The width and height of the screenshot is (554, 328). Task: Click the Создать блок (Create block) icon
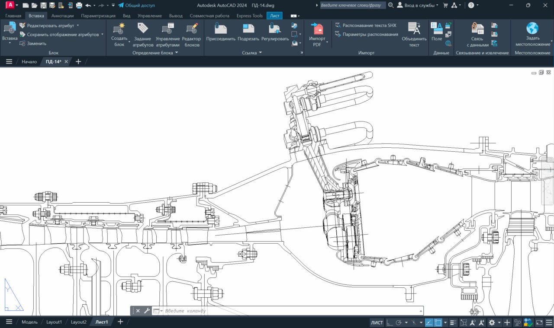click(119, 29)
